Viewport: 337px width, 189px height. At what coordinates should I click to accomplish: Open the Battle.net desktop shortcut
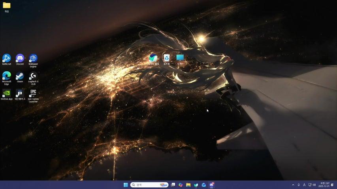click(7, 58)
